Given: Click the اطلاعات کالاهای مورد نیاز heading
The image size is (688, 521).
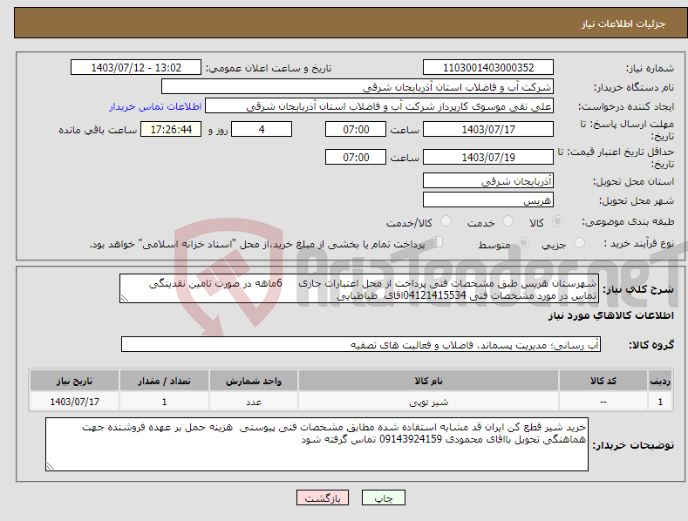Looking at the screenshot, I should (610, 315).
